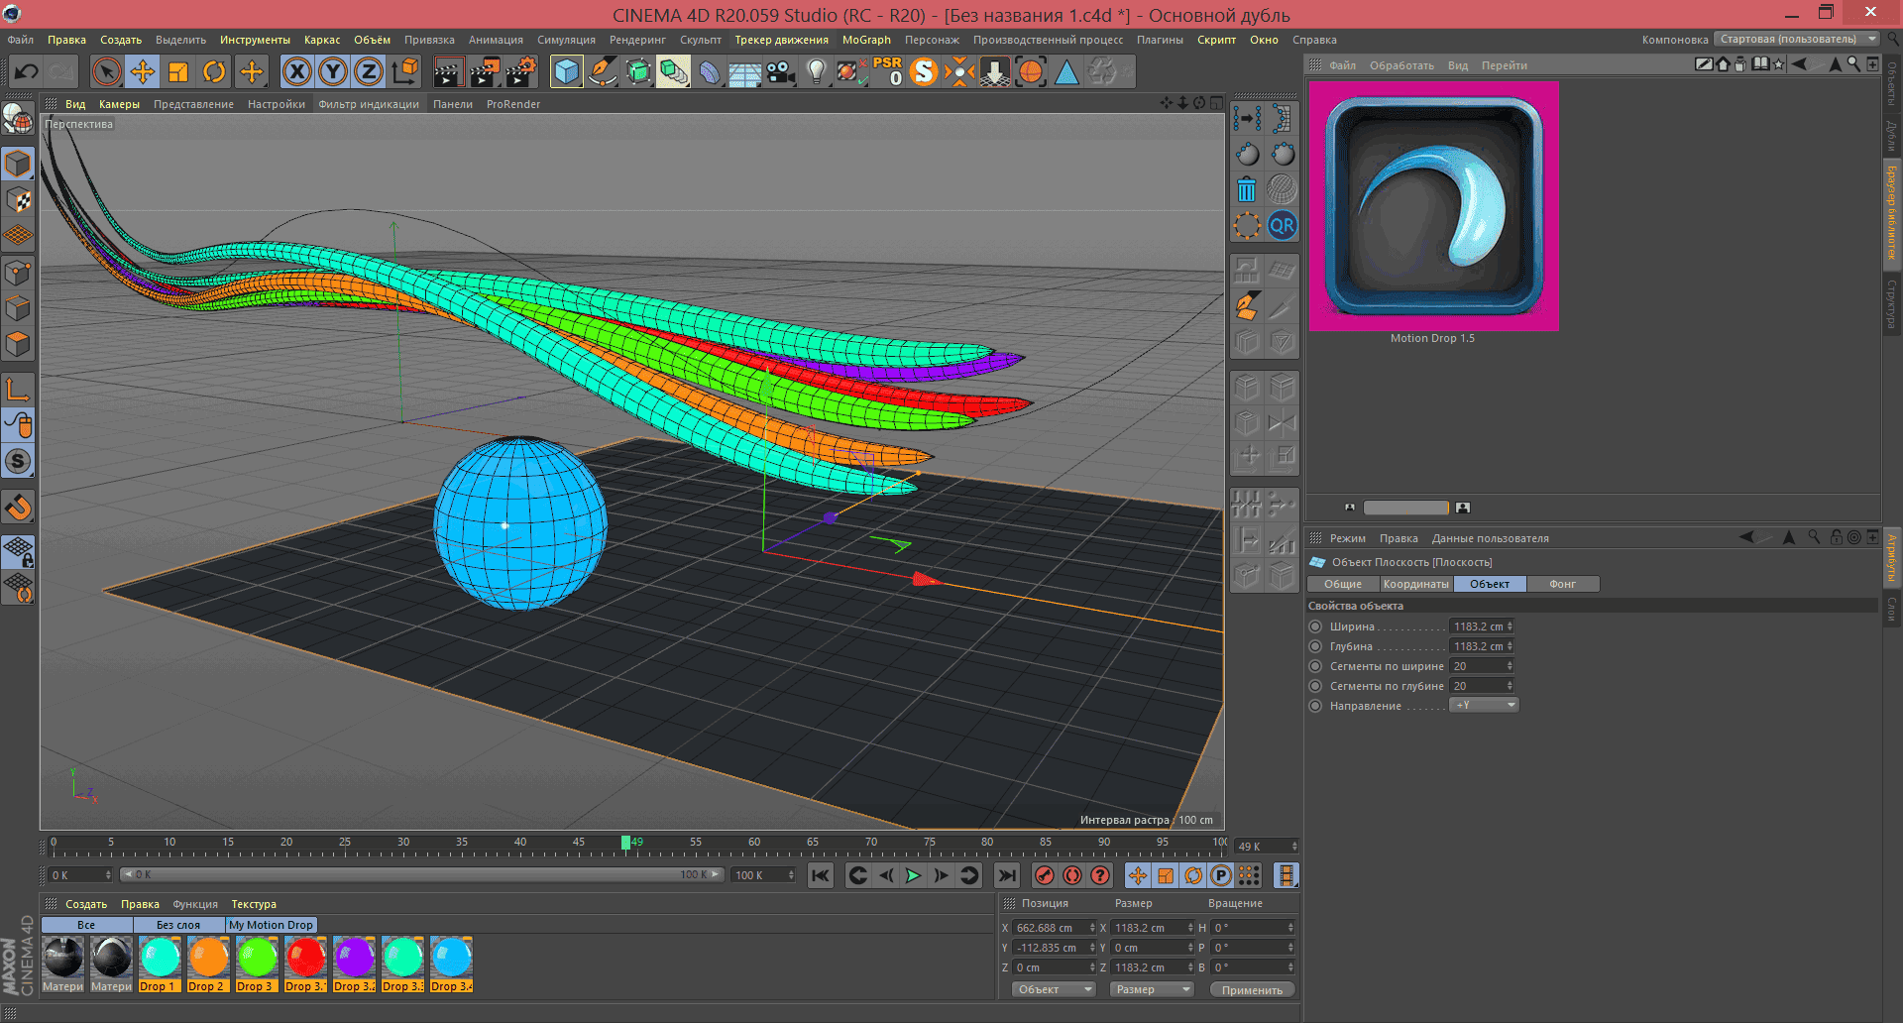The width and height of the screenshot is (1903, 1023).
Task: Play animation forward
Action: click(x=913, y=875)
